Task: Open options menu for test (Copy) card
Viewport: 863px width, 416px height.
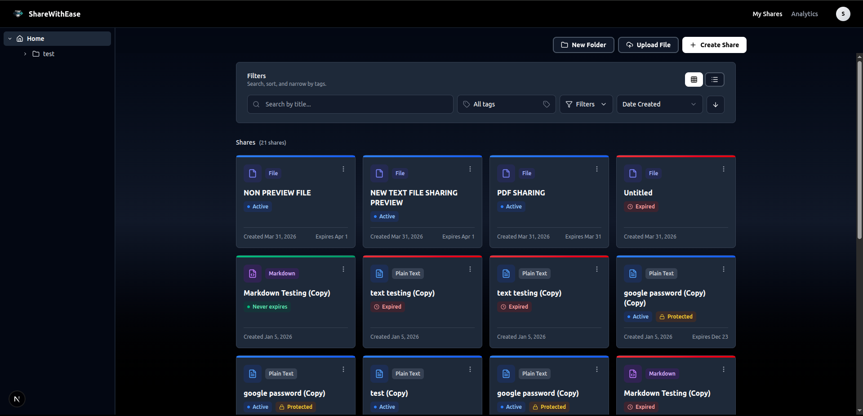Action: [470, 369]
